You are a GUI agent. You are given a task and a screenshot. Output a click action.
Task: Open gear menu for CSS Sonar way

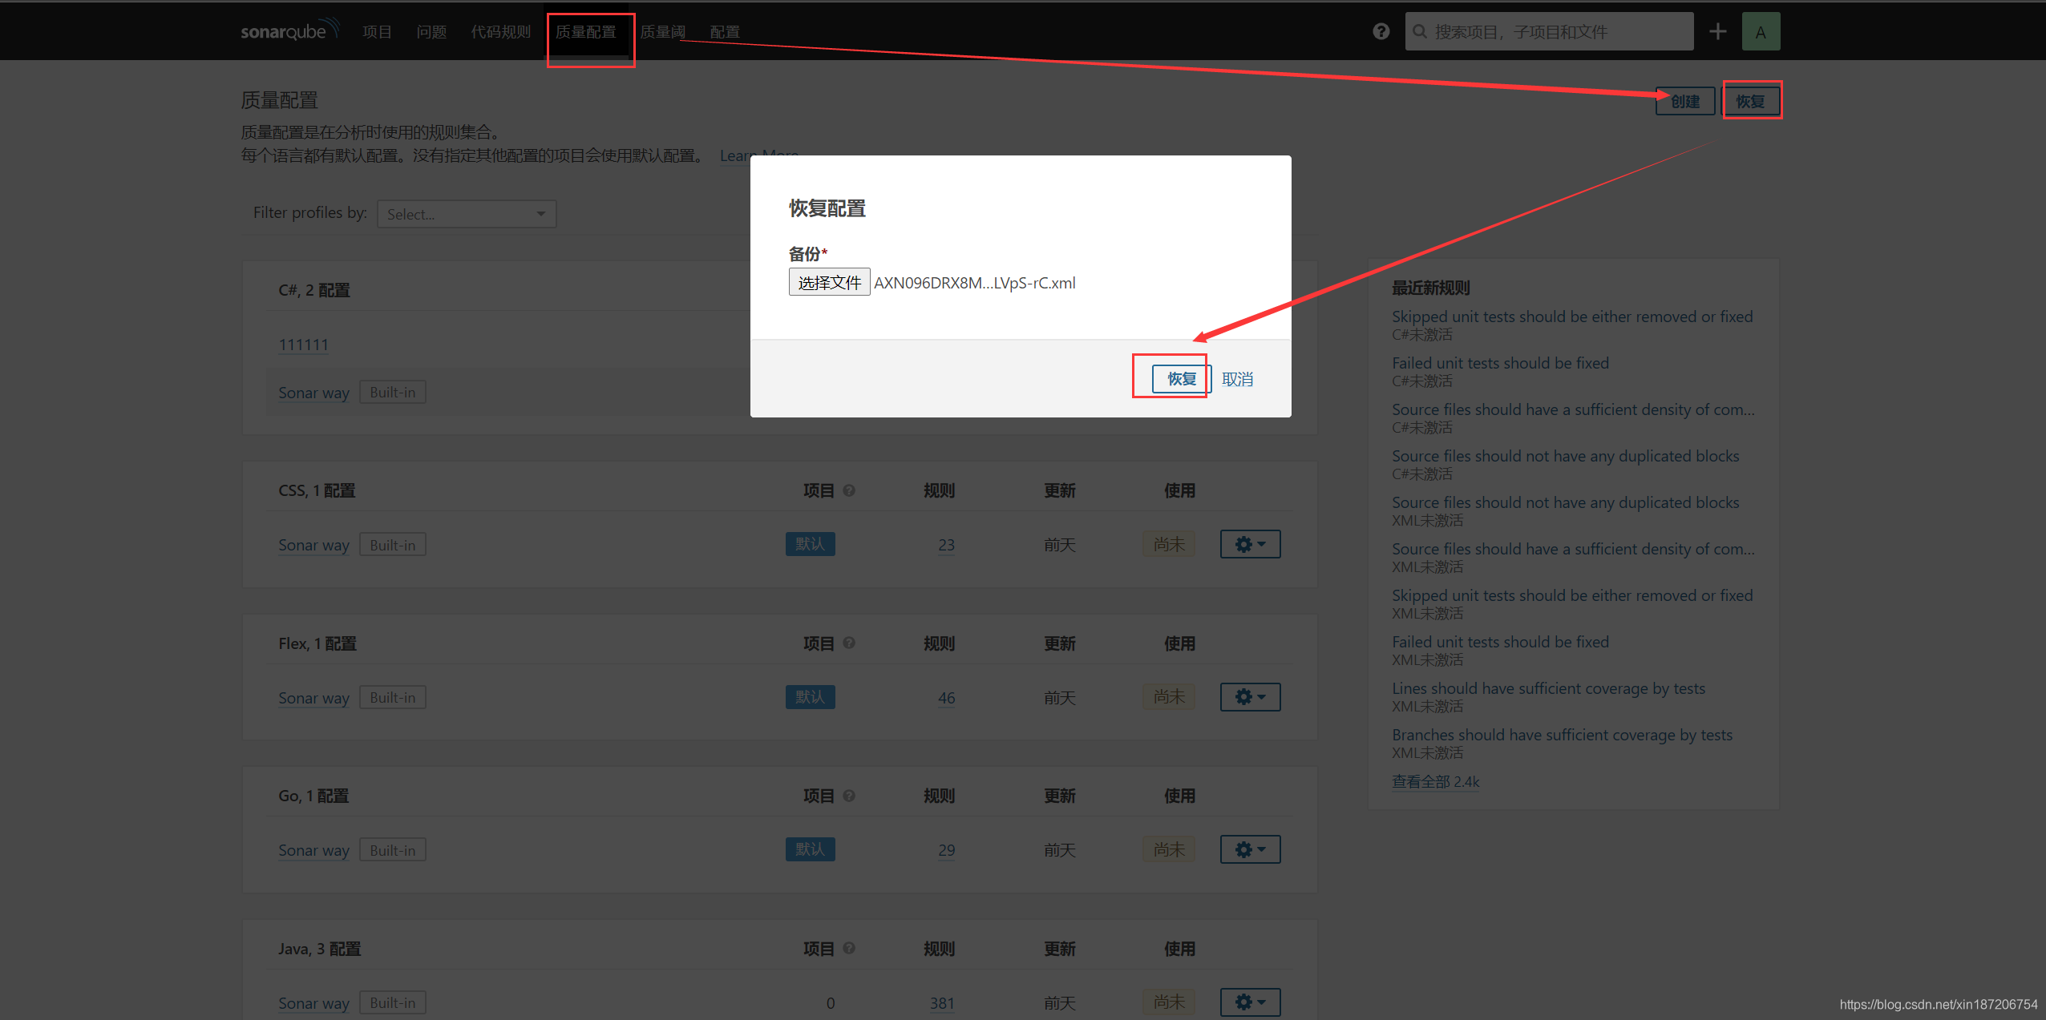click(1250, 544)
